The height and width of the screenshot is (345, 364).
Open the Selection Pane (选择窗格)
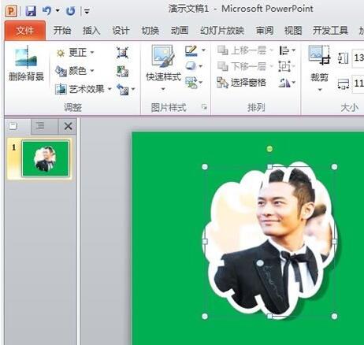[x=242, y=83]
